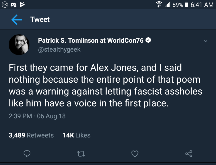The width and height of the screenshot is (216, 165).
Task: Reply to the tweet via speech bubble icon
Action: [27, 154]
